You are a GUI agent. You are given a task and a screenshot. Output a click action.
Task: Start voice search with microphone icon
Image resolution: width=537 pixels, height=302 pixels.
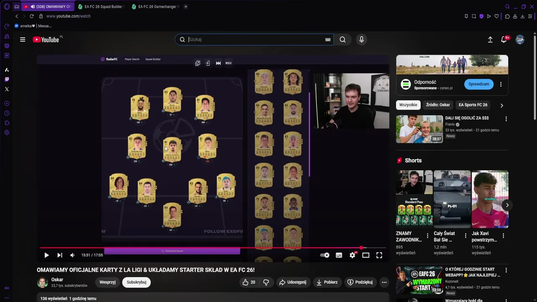click(362, 39)
